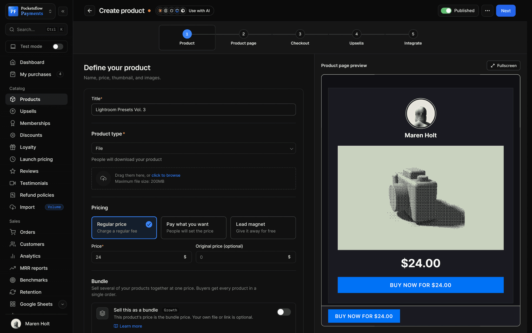Select the Regular price option
The width and height of the screenshot is (532, 333).
click(124, 228)
